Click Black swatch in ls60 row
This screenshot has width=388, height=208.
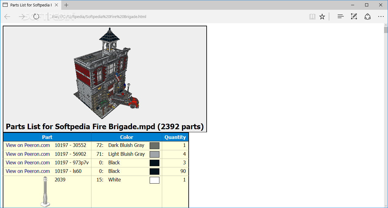pyautogui.click(x=155, y=171)
